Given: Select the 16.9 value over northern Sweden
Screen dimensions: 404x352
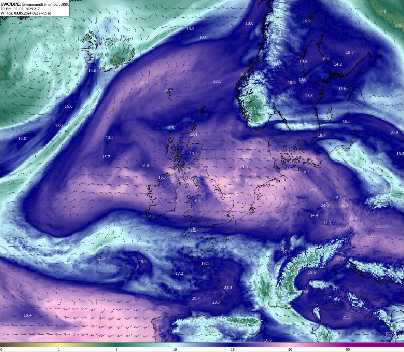Looking at the screenshot, I should coord(306,21).
